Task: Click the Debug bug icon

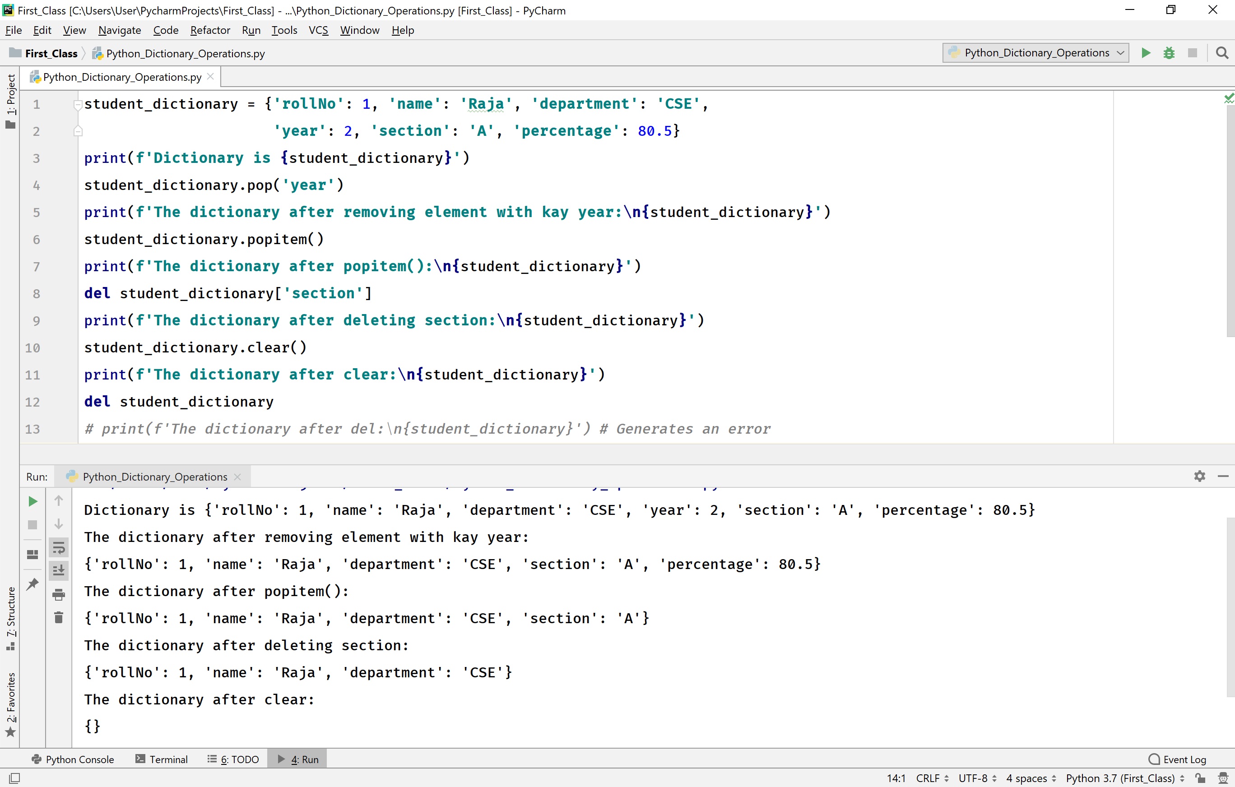Action: pos(1169,53)
